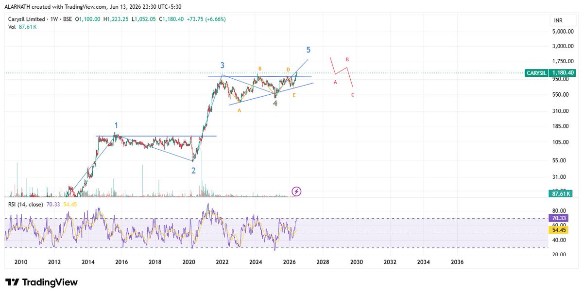Click the red B projection label
Screen dimensions: 583x296
point(347,60)
